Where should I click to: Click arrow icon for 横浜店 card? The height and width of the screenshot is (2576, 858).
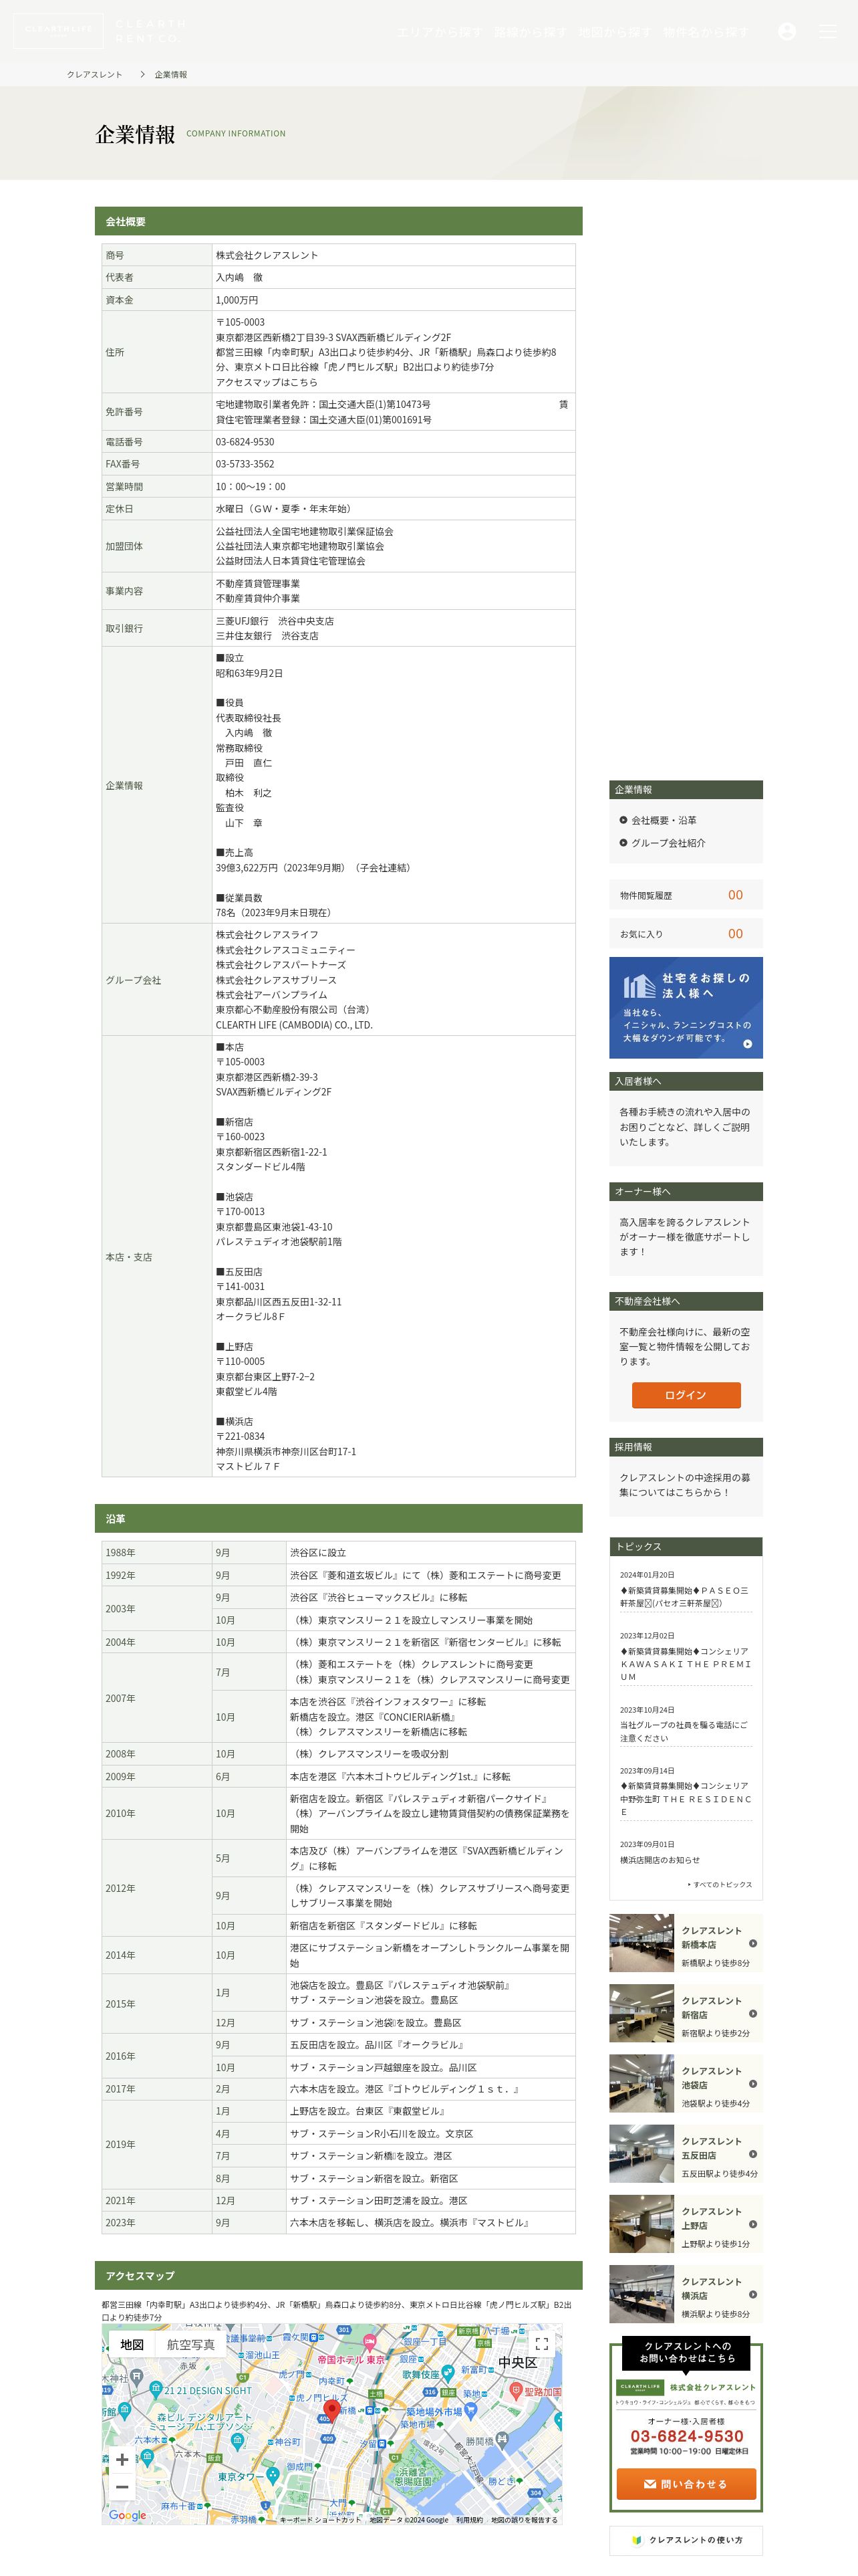coord(752,2294)
